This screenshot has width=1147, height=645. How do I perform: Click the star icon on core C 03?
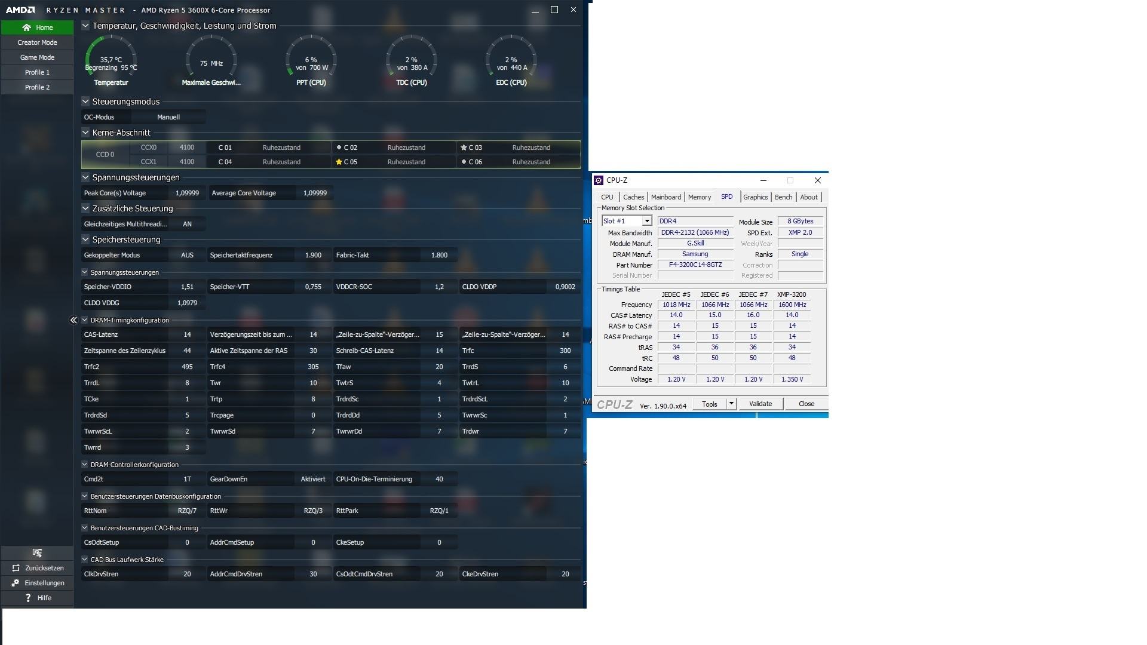tap(464, 148)
